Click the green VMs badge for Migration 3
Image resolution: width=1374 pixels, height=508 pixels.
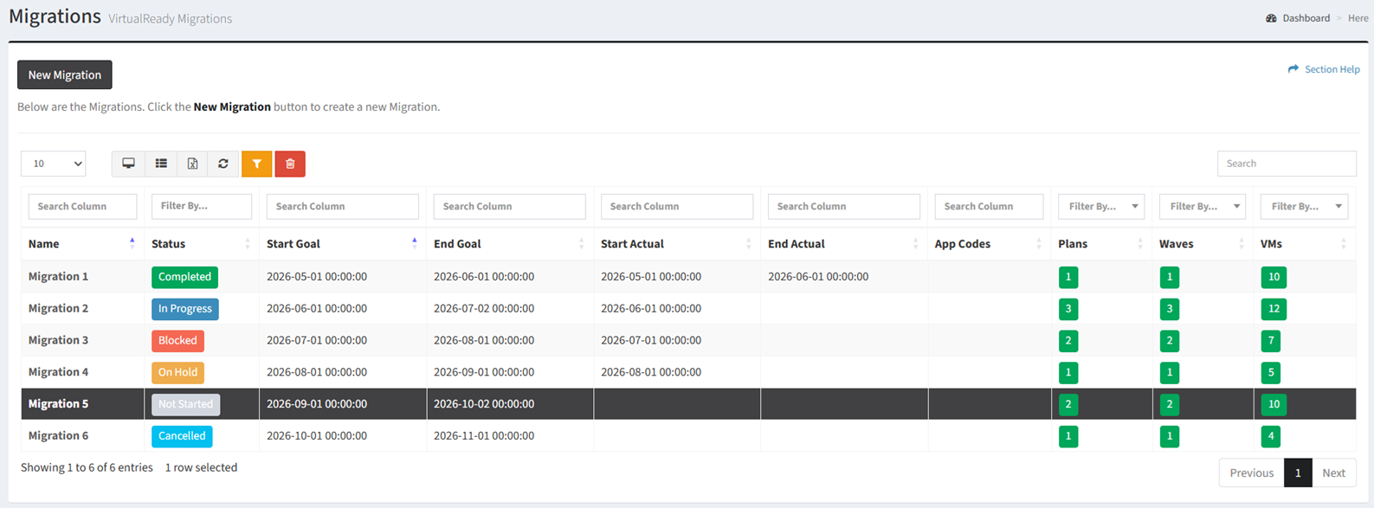tap(1271, 341)
